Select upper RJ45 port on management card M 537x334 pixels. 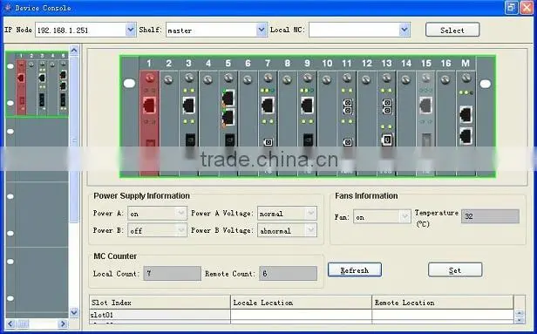pos(466,114)
